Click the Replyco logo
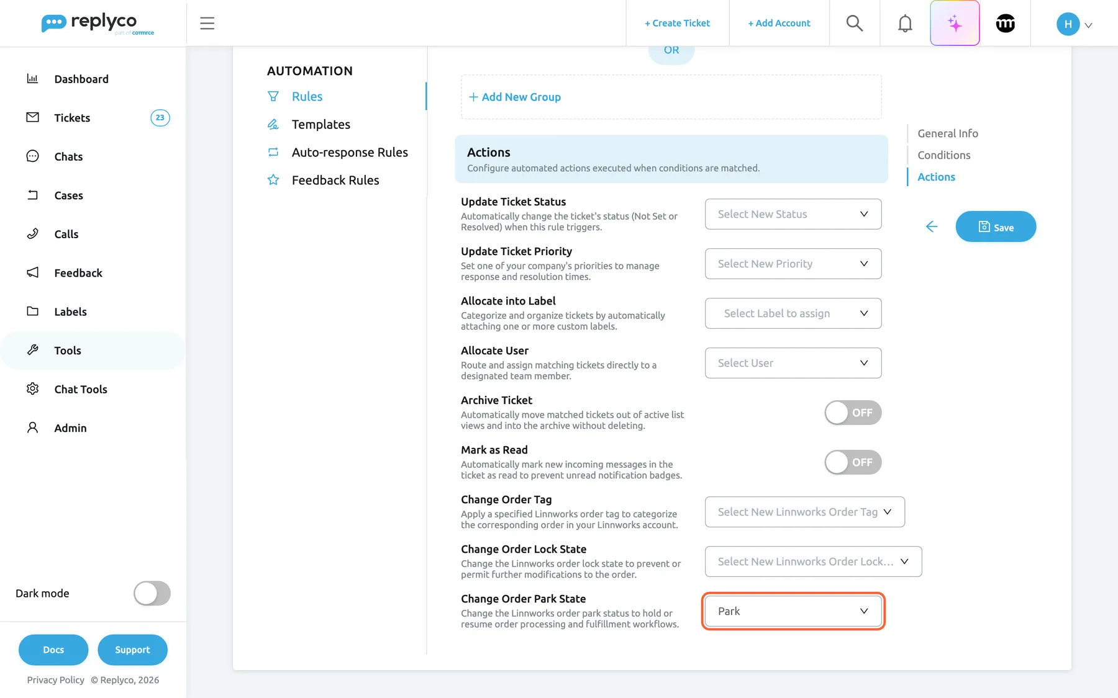Screen dimensions: 1118x698 98,23
